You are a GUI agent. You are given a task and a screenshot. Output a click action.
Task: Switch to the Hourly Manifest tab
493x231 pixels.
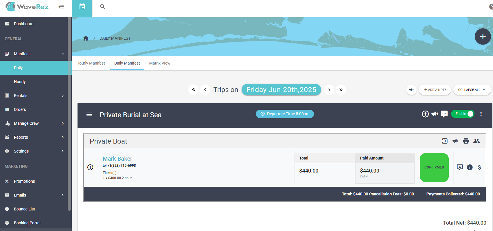pos(91,63)
